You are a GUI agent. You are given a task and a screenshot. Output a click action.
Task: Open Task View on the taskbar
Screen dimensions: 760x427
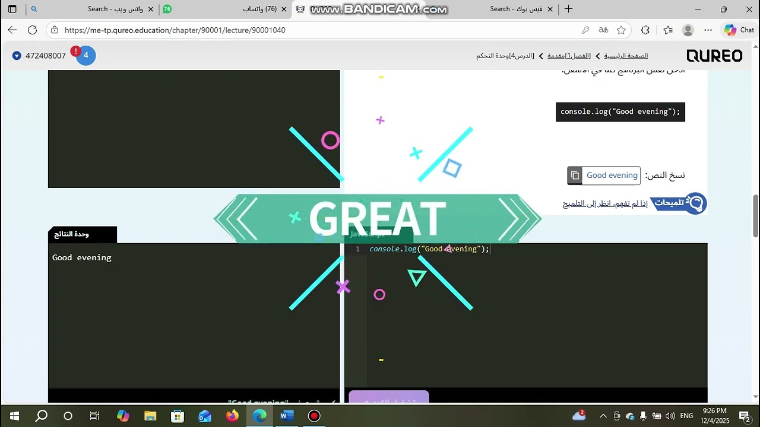(x=94, y=416)
